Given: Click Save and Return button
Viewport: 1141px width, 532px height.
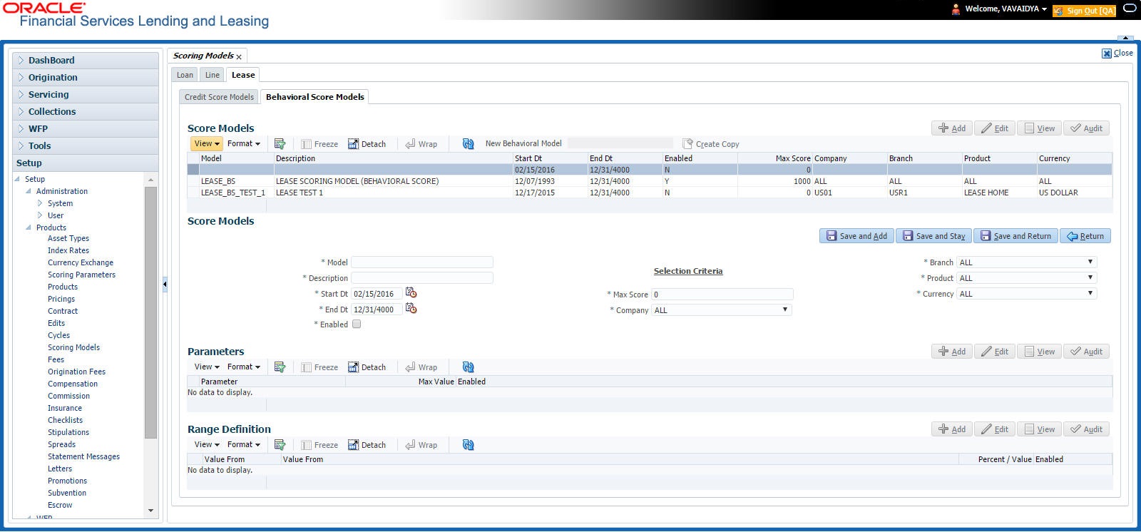Looking at the screenshot, I should [1015, 236].
